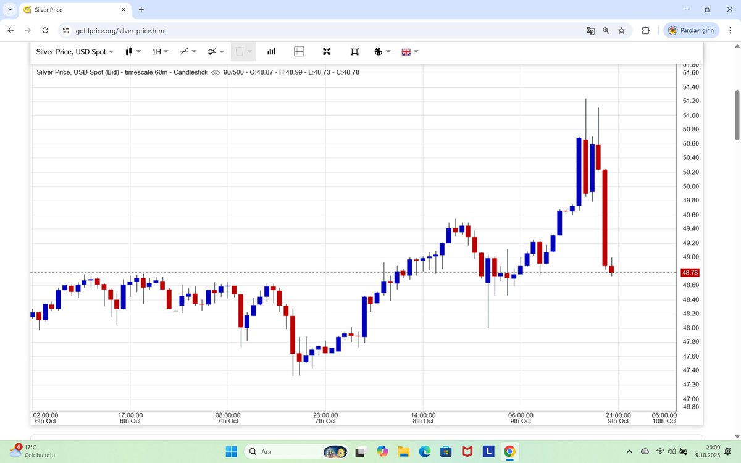
Task: Expand the 1H timescale dropdown
Action: [x=160, y=52]
